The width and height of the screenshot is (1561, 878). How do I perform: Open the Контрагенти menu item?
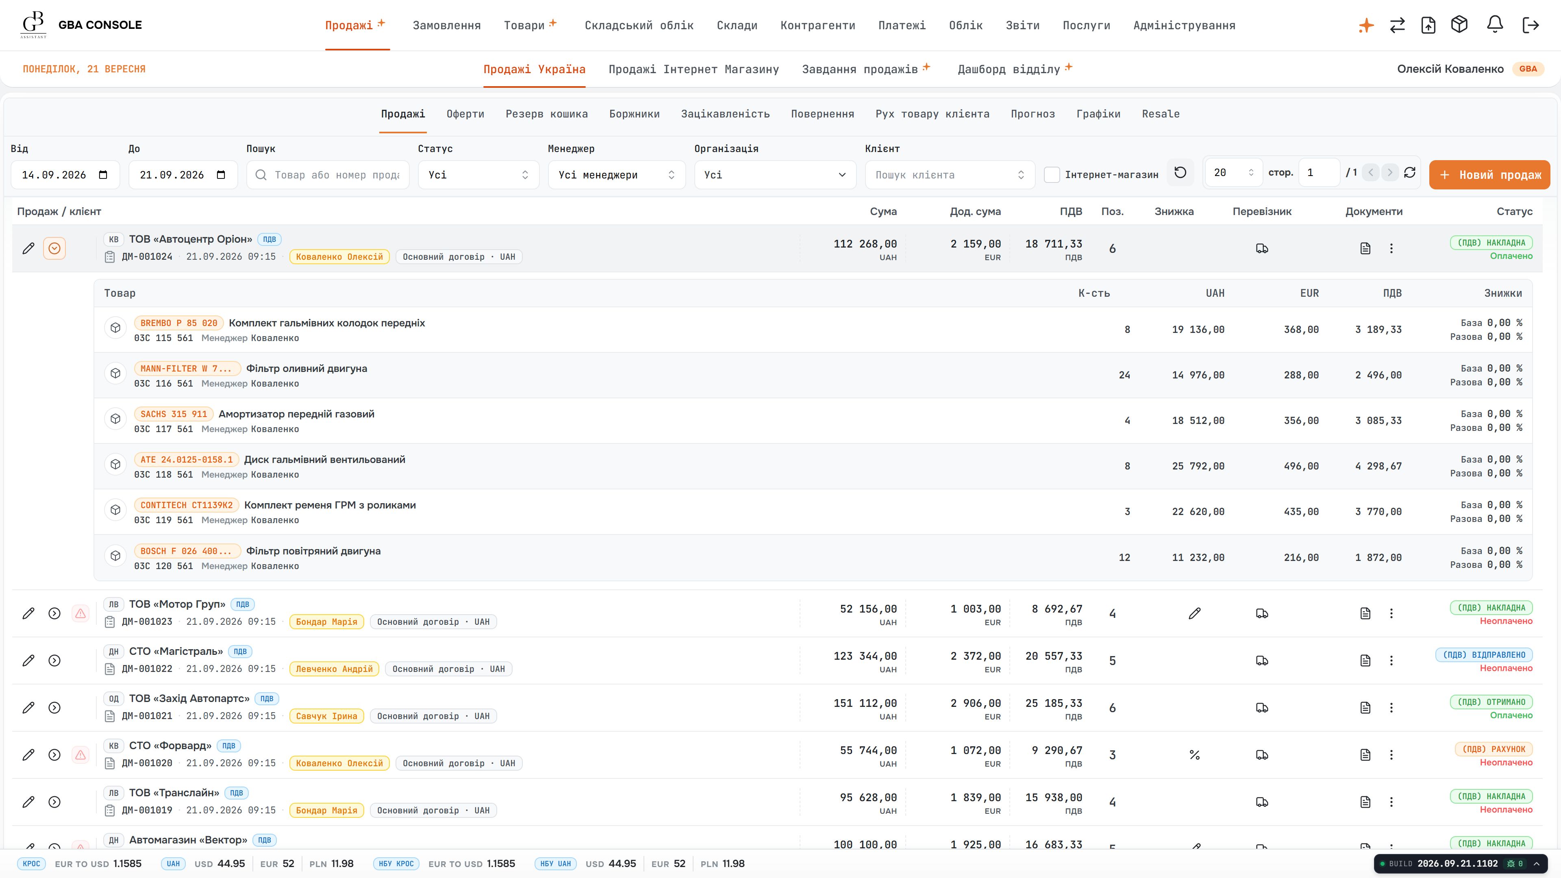pos(817,26)
